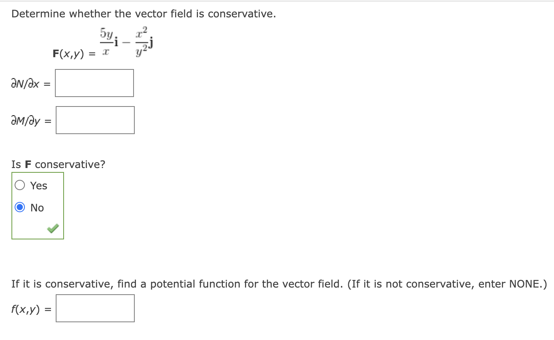Click the green-bordered answer choice box
Screen dimensions: 554x340
click(38, 206)
